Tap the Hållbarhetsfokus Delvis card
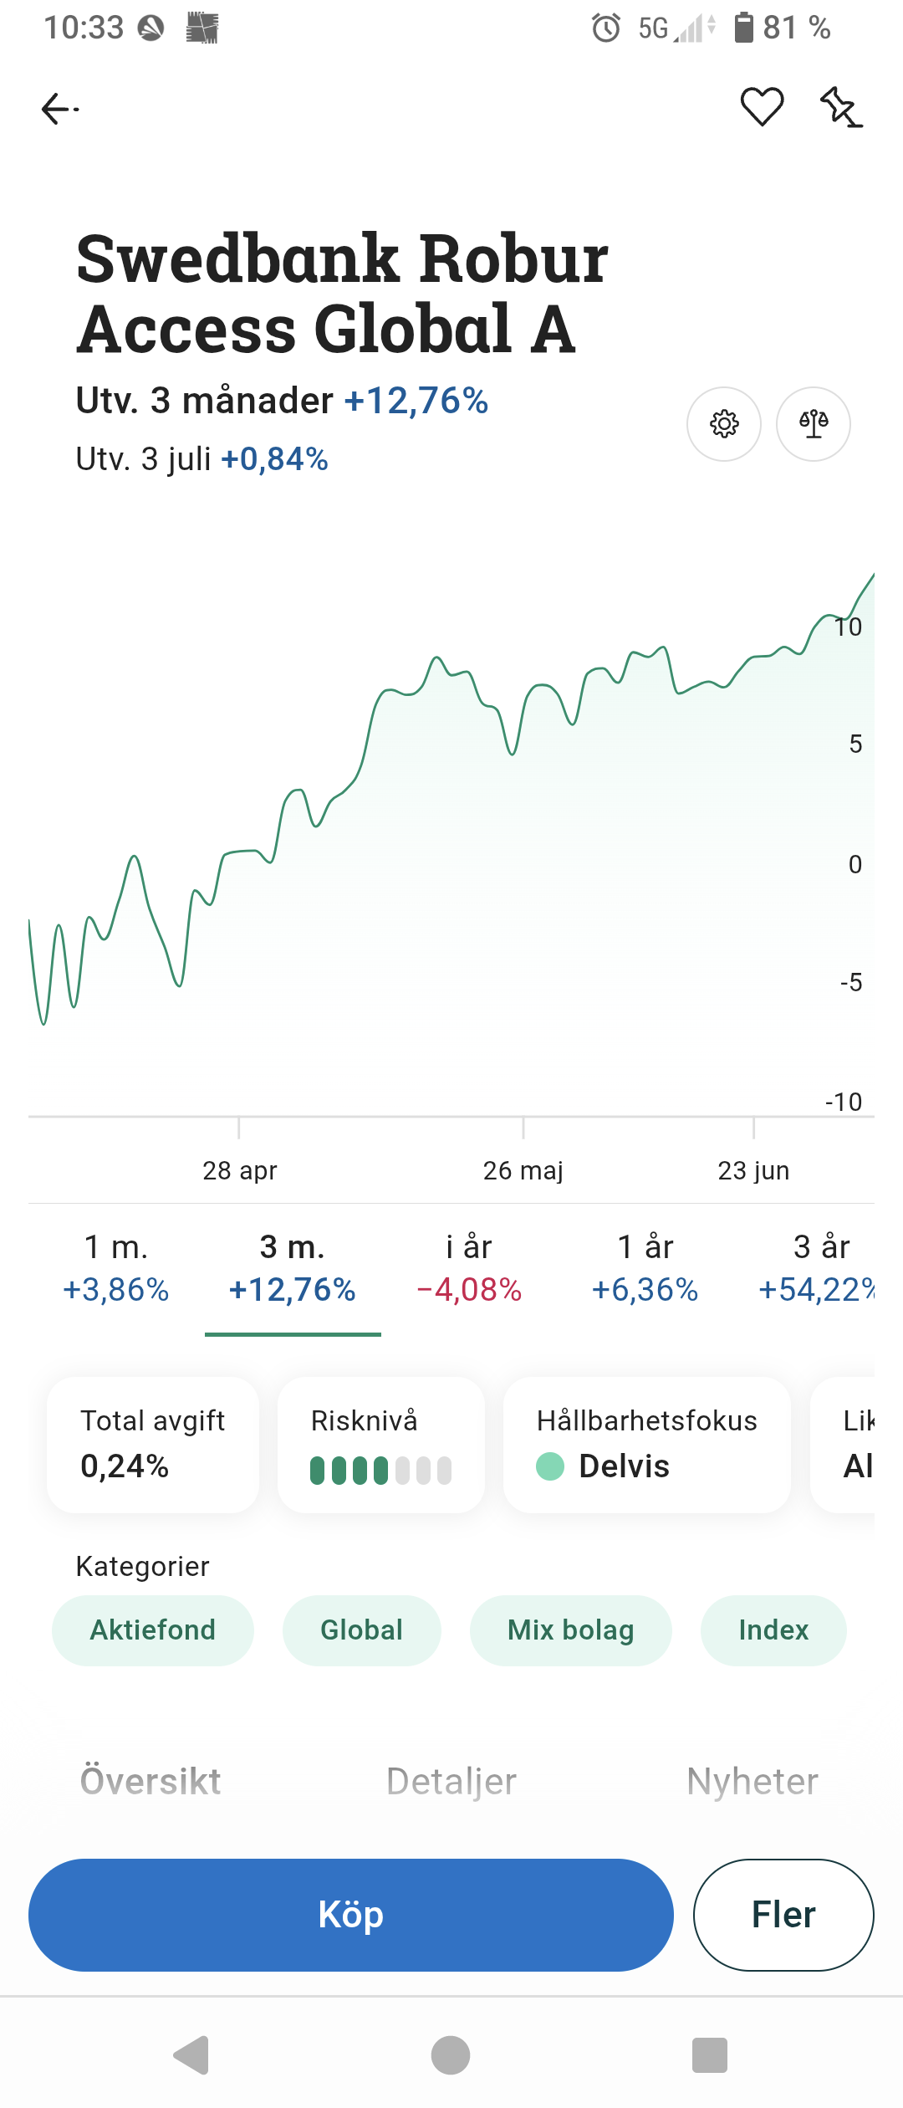903x2108 pixels. coord(646,1445)
